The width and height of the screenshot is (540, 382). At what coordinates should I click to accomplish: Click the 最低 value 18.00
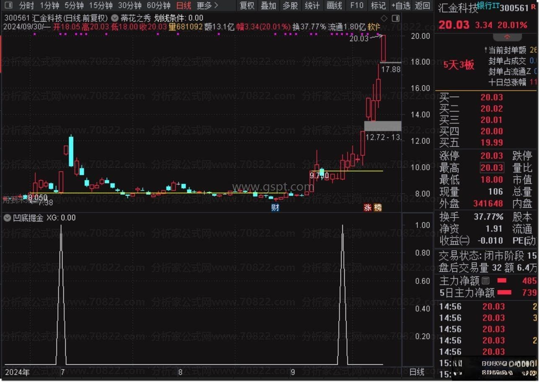(x=492, y=180)
